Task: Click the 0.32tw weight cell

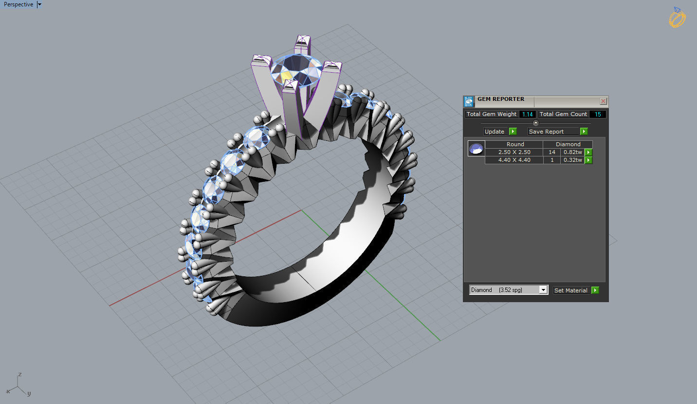Action: click(x=572, y=160)
